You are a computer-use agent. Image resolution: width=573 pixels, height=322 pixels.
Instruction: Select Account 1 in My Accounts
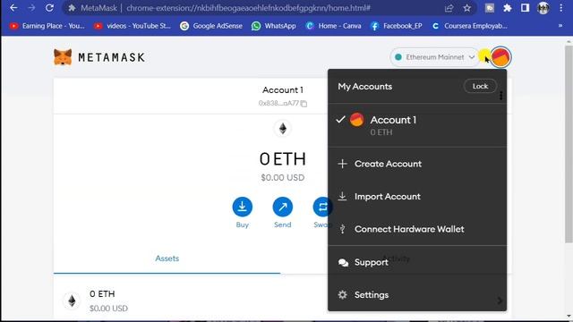[x=417, y=125]
